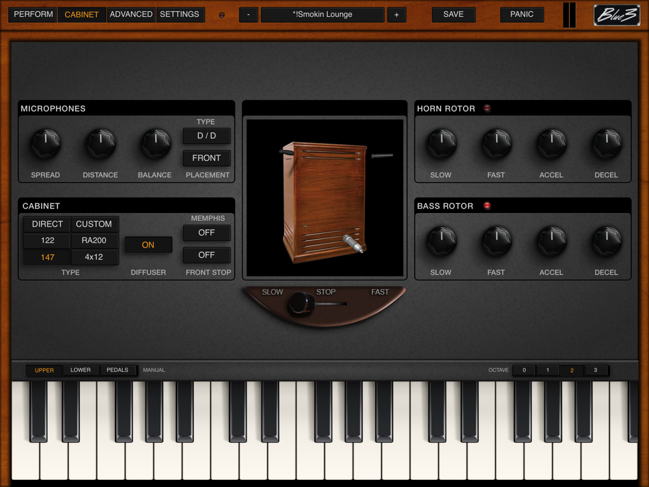This screenshot has height=487, width=649.
Task: Switch to the Advanced tab
Action: 131,14
